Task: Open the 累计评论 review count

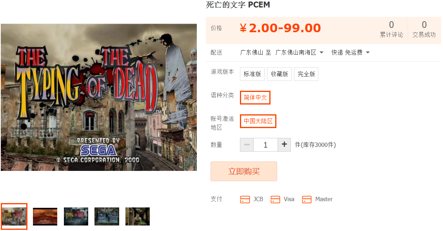Action: pos(391,29)
